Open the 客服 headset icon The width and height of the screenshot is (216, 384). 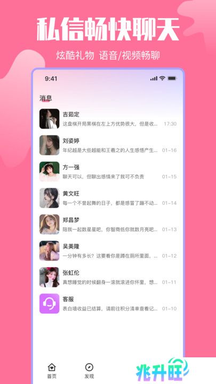(50, 303)
